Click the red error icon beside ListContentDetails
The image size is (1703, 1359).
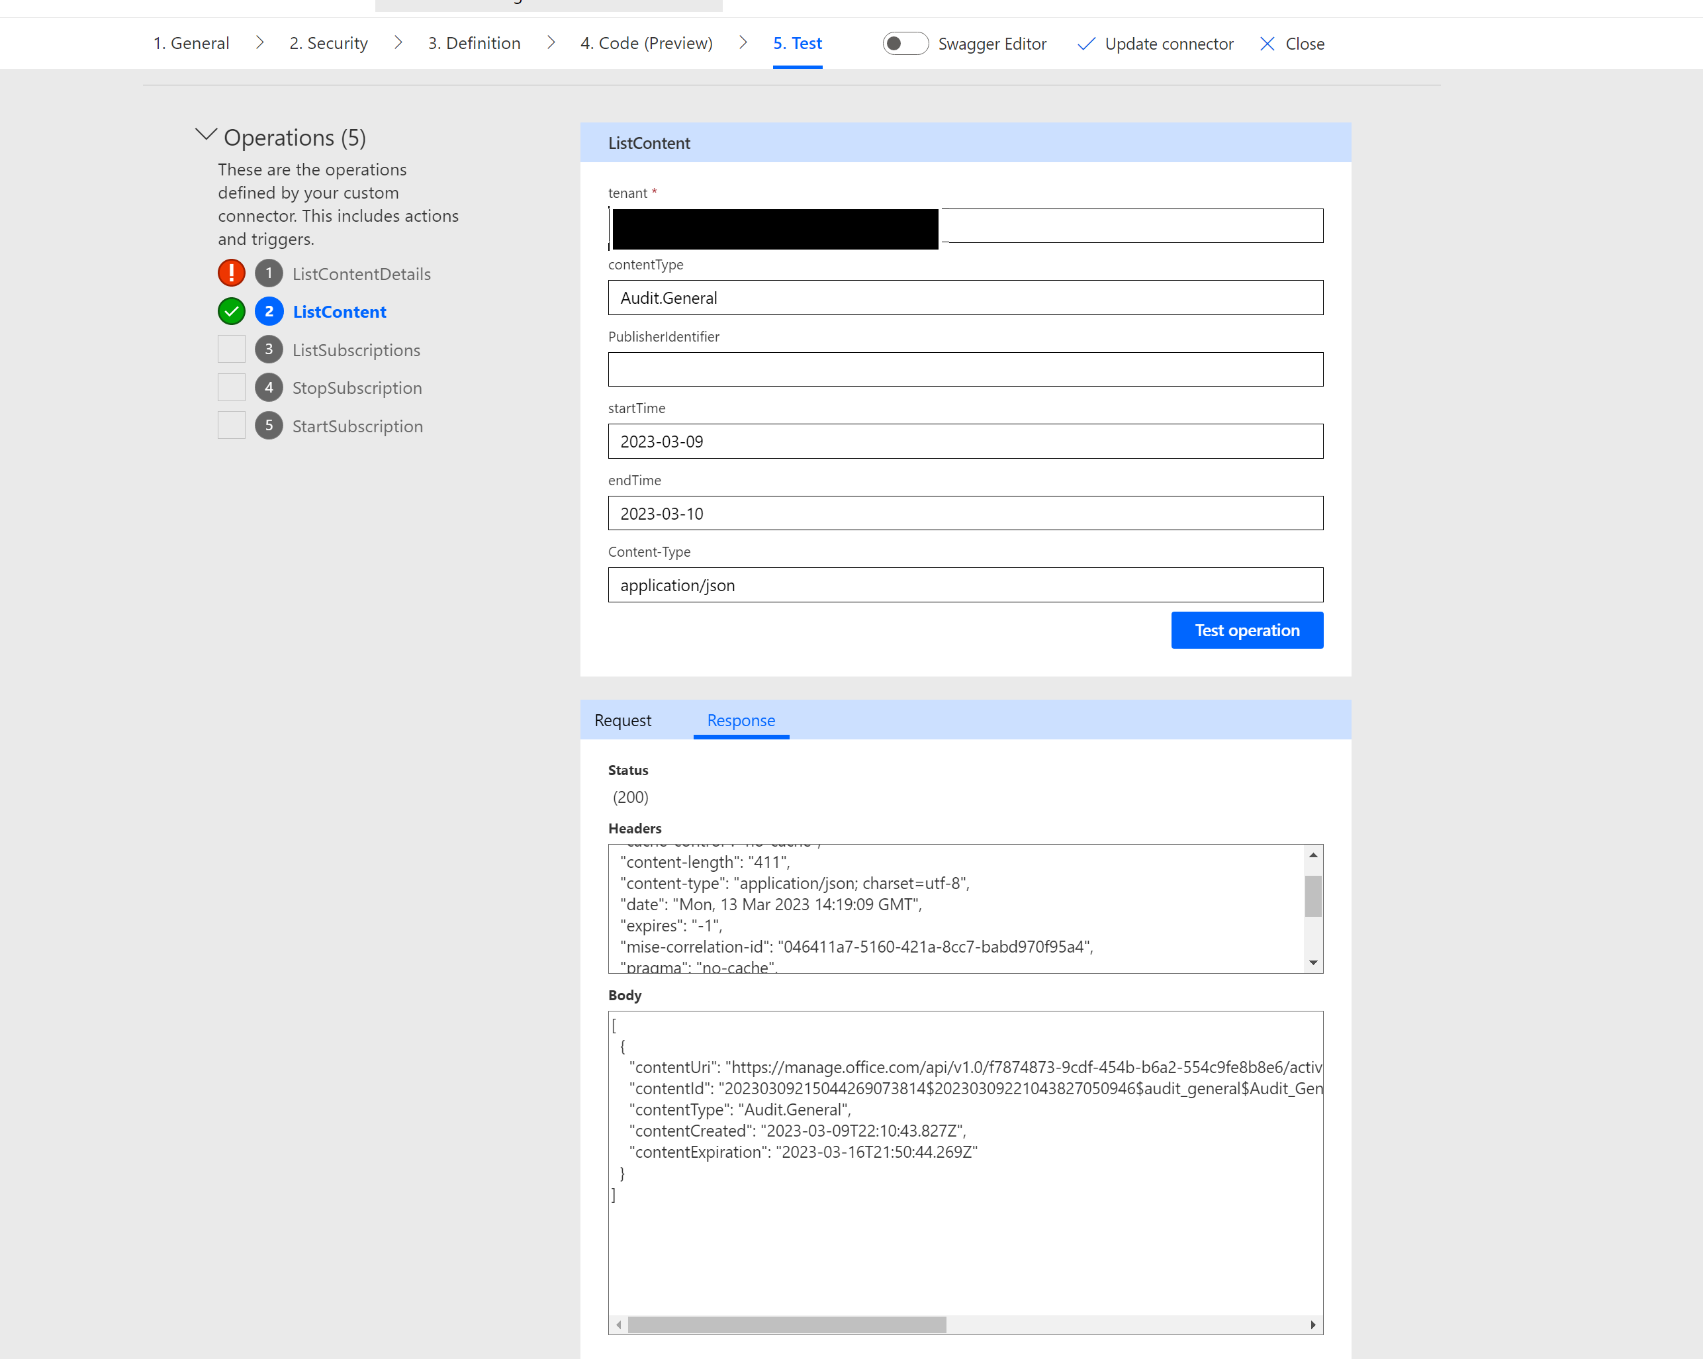click(230, 273)
